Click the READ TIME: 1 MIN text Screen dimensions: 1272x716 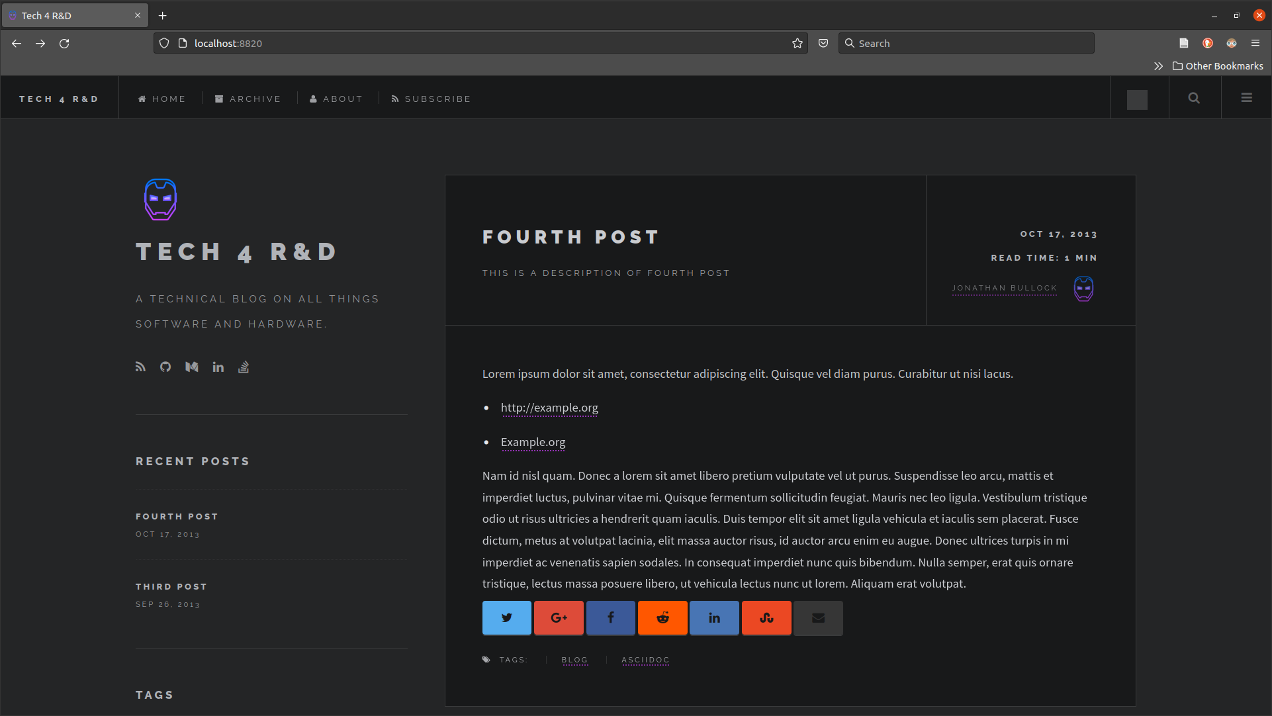click(1044, 258)
